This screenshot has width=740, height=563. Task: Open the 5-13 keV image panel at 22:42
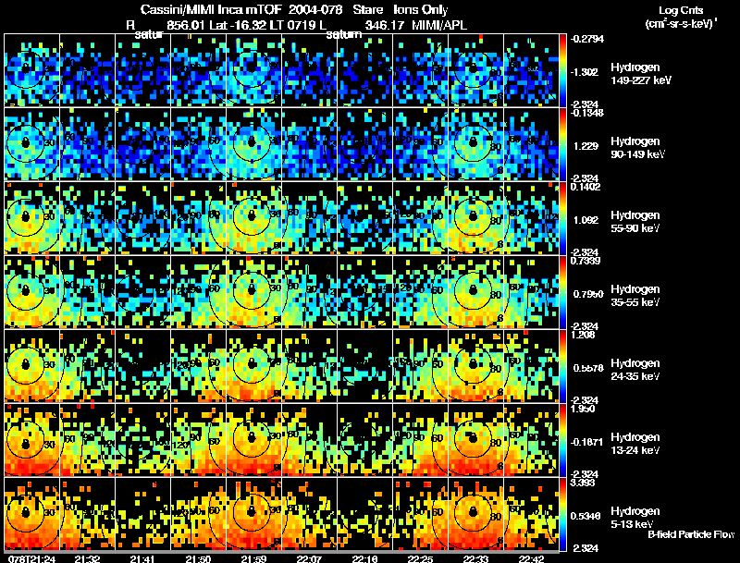(531, 514)
